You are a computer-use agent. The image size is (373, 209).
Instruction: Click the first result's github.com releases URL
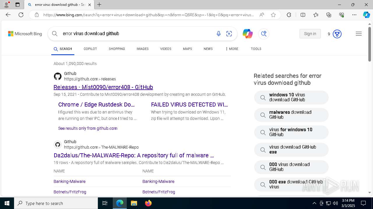pos(90,79)
